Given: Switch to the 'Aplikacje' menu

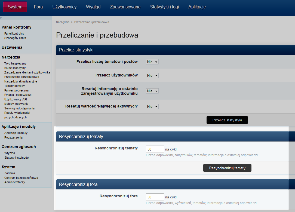Looking at the screenshot, I should 197,7.
